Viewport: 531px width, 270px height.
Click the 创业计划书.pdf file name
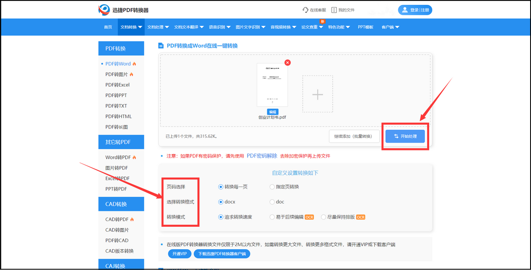pos(272,118)
